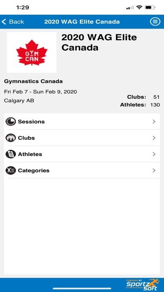Select the Categories list item
This screenshot has width=164, height=292.
[x=82, y=171]
